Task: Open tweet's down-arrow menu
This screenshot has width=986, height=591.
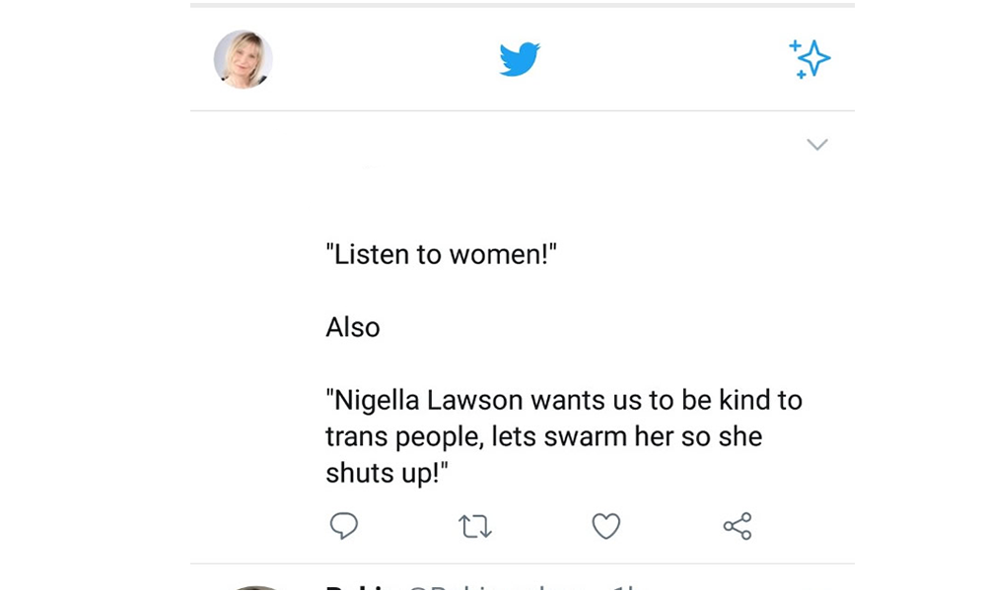Action: (817, 145)
